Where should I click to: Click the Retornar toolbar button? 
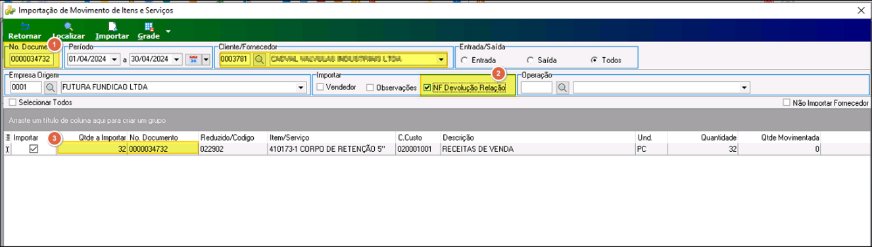click(24, 32)
